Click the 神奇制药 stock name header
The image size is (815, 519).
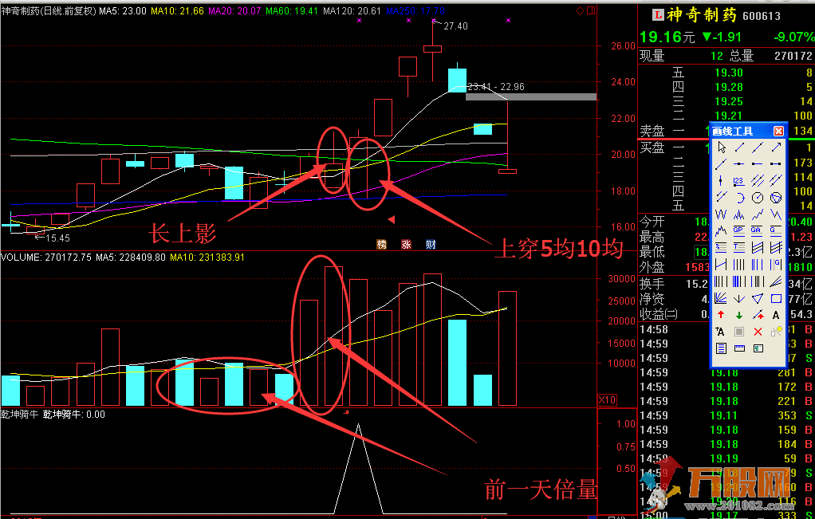coord(702,16)
